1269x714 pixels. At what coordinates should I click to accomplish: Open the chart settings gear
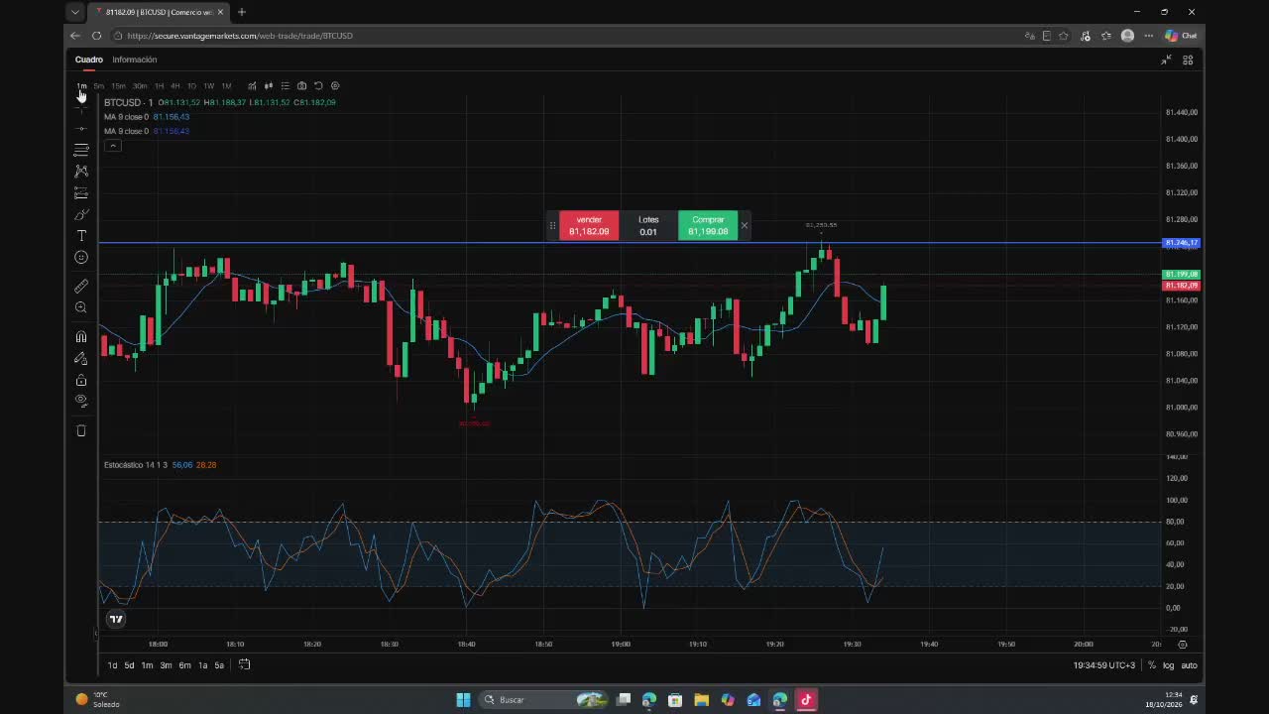pos(335,85)
